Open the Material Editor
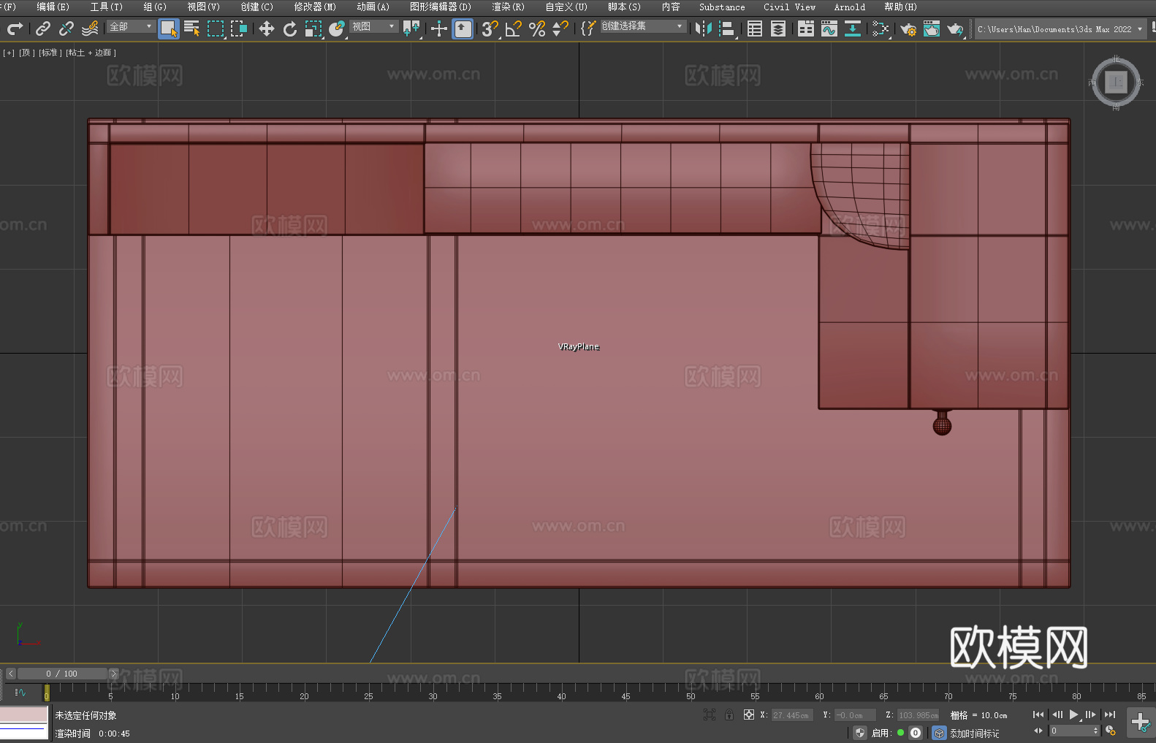 (881, 28)
